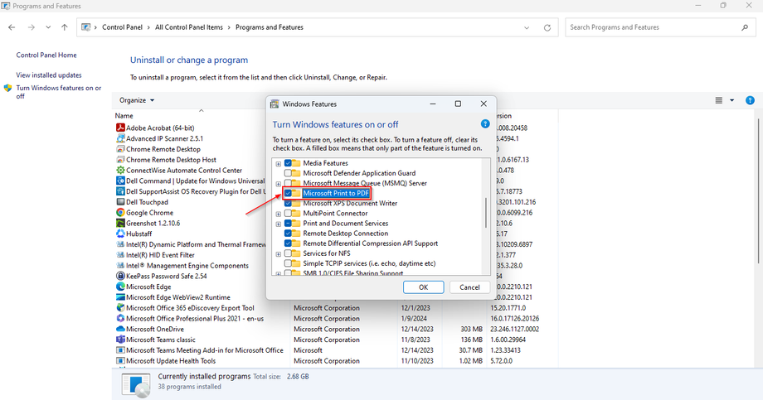The height and width of the screenshot is (400, 763).
Task: Click the Microsoft Edge program icon
Action: point(119,287)
